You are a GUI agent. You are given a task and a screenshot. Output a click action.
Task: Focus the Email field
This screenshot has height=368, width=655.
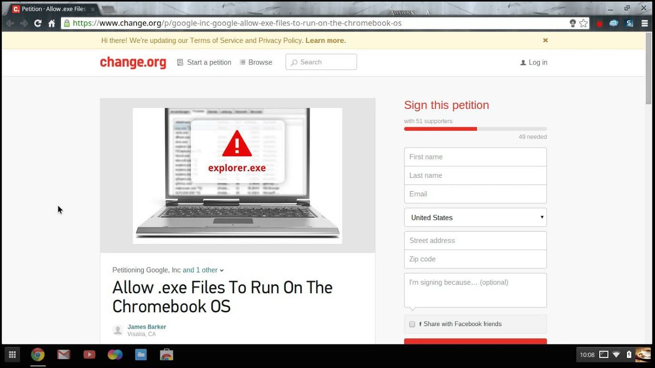click(x=475, y=194)
